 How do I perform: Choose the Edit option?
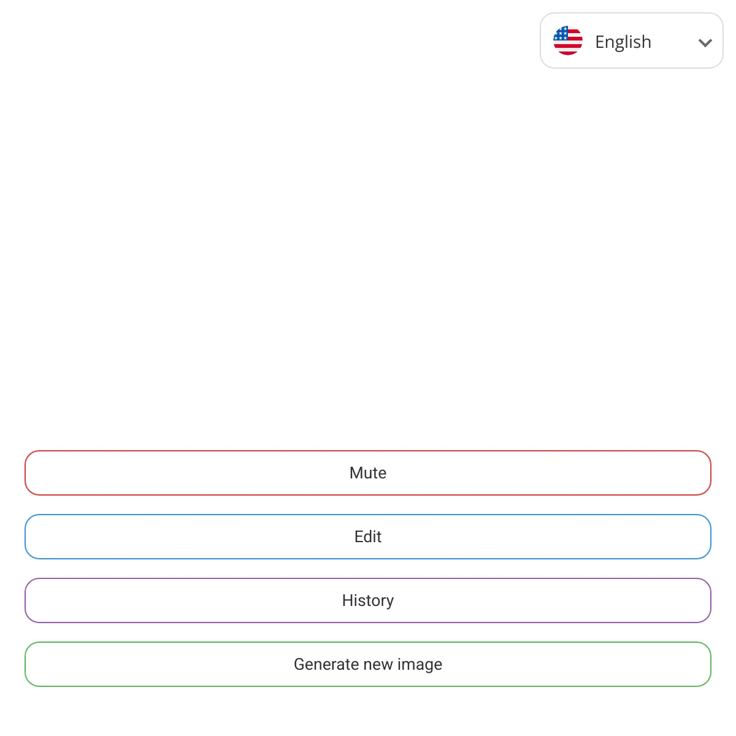point(368,537)
